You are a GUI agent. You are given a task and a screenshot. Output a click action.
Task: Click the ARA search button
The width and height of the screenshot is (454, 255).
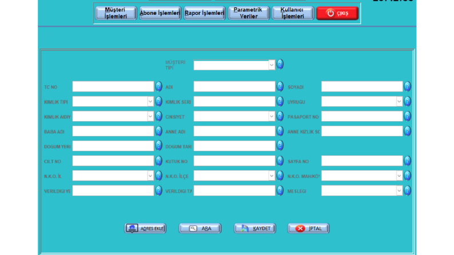pos(200,228)
